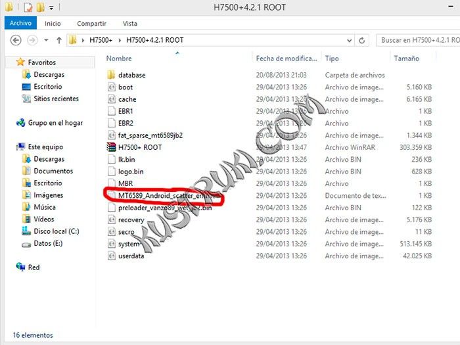This screenshot has height=345, width=460.
Task: Open Sitios recientes in sidebar
Action: click(x=57, y=99)
